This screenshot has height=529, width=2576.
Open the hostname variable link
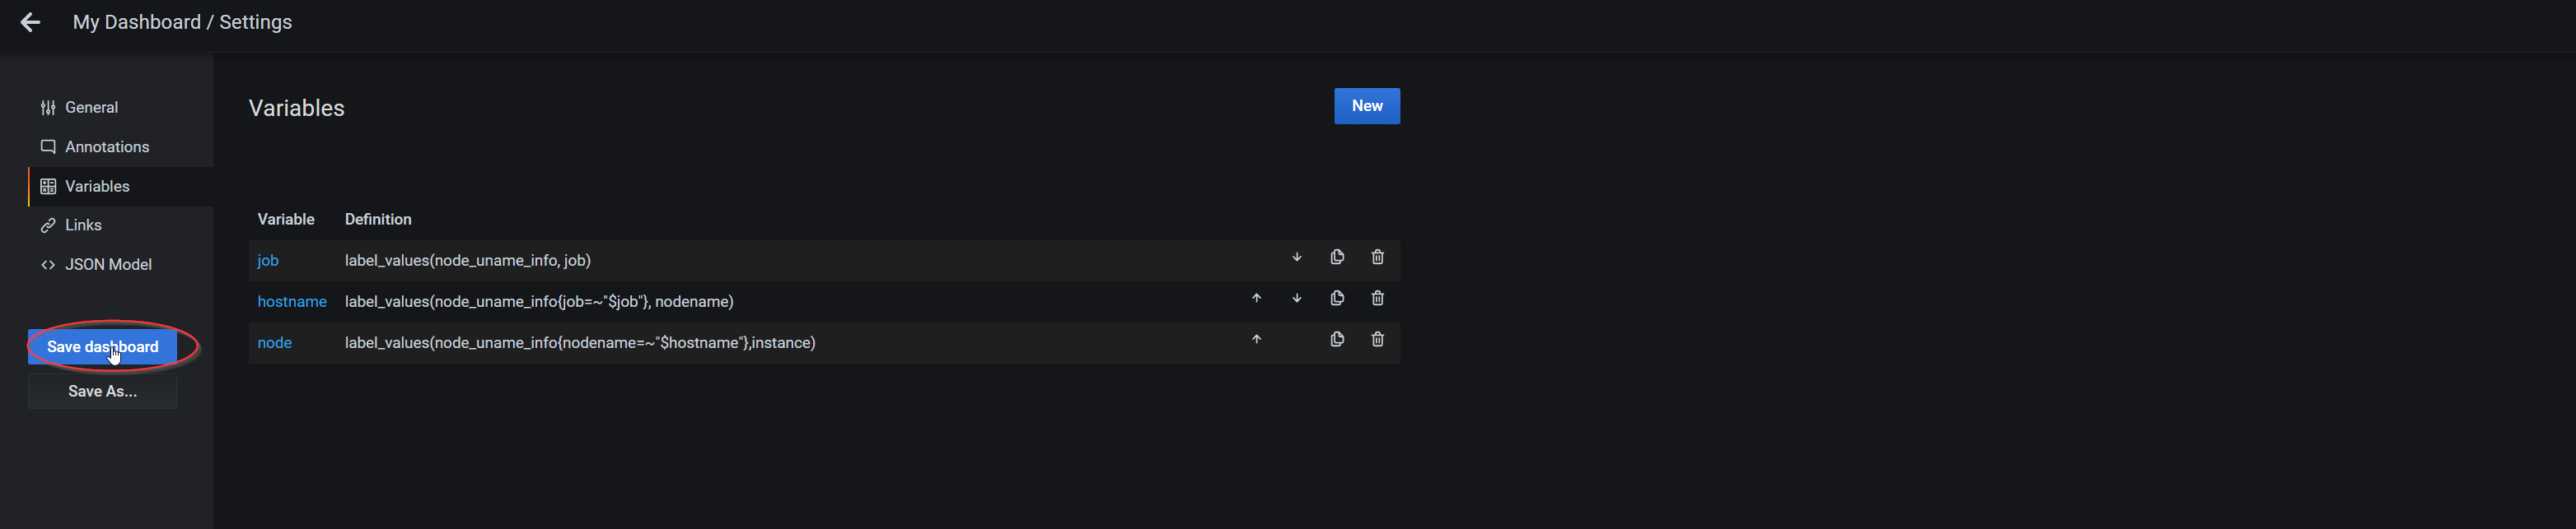tap(292, 301)
